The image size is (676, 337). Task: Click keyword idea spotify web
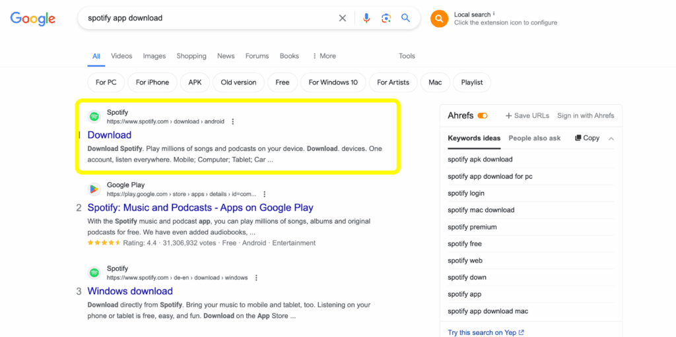[465, 260]
